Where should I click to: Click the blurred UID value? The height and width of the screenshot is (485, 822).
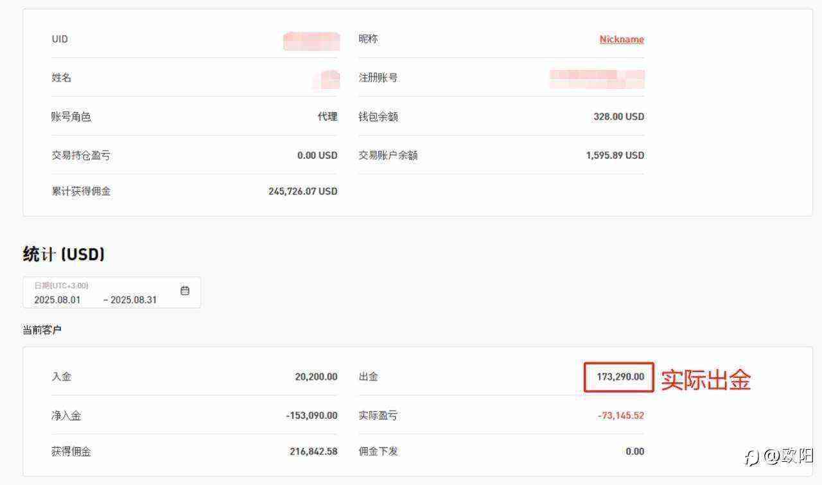coord(311,40)
